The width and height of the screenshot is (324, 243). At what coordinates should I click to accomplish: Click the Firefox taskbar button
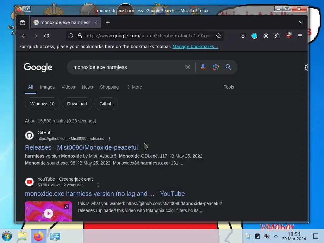click(38, 236)
